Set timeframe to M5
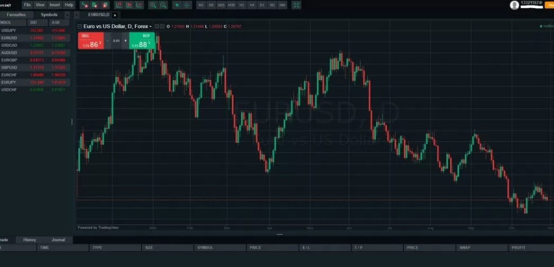 [x=212, y=5]
